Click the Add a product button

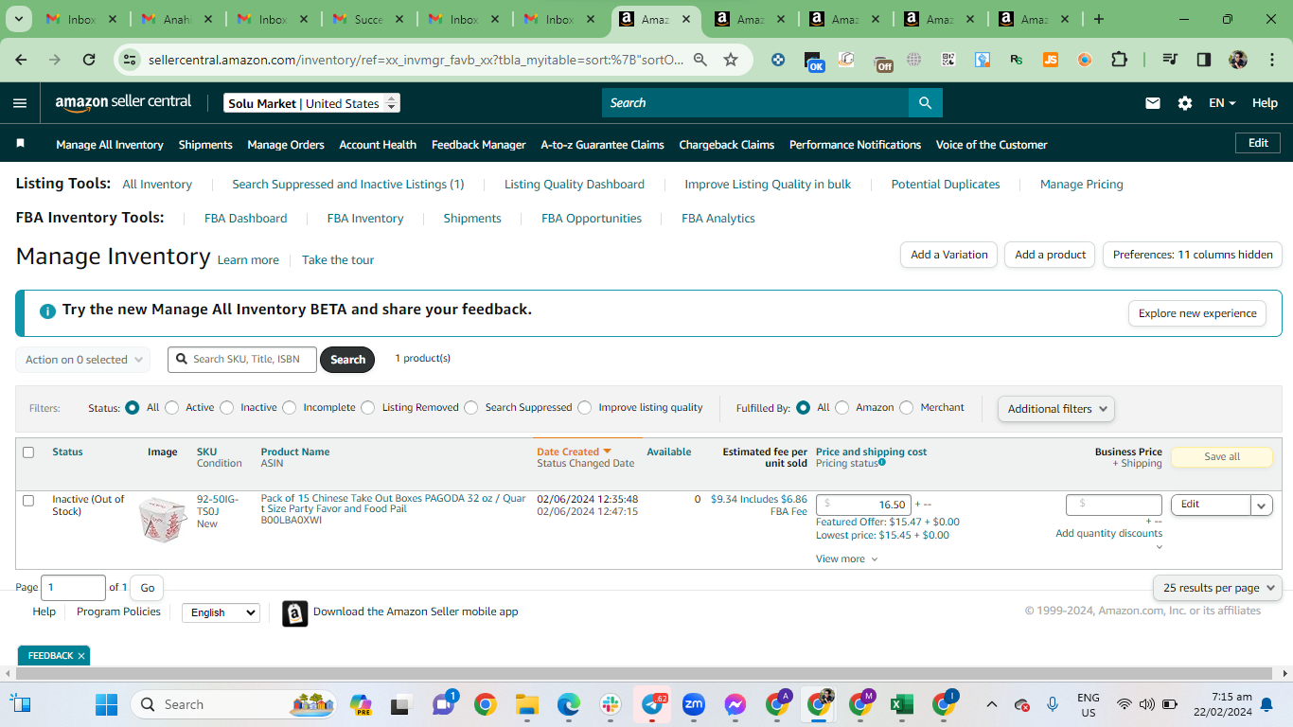(x=1050, y=255)
